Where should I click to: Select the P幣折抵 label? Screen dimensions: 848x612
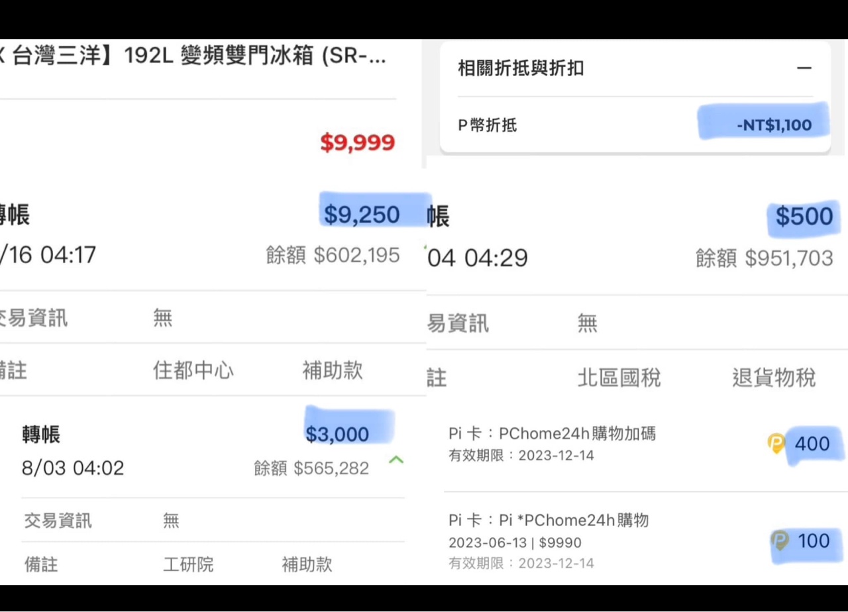pos(488,125)
